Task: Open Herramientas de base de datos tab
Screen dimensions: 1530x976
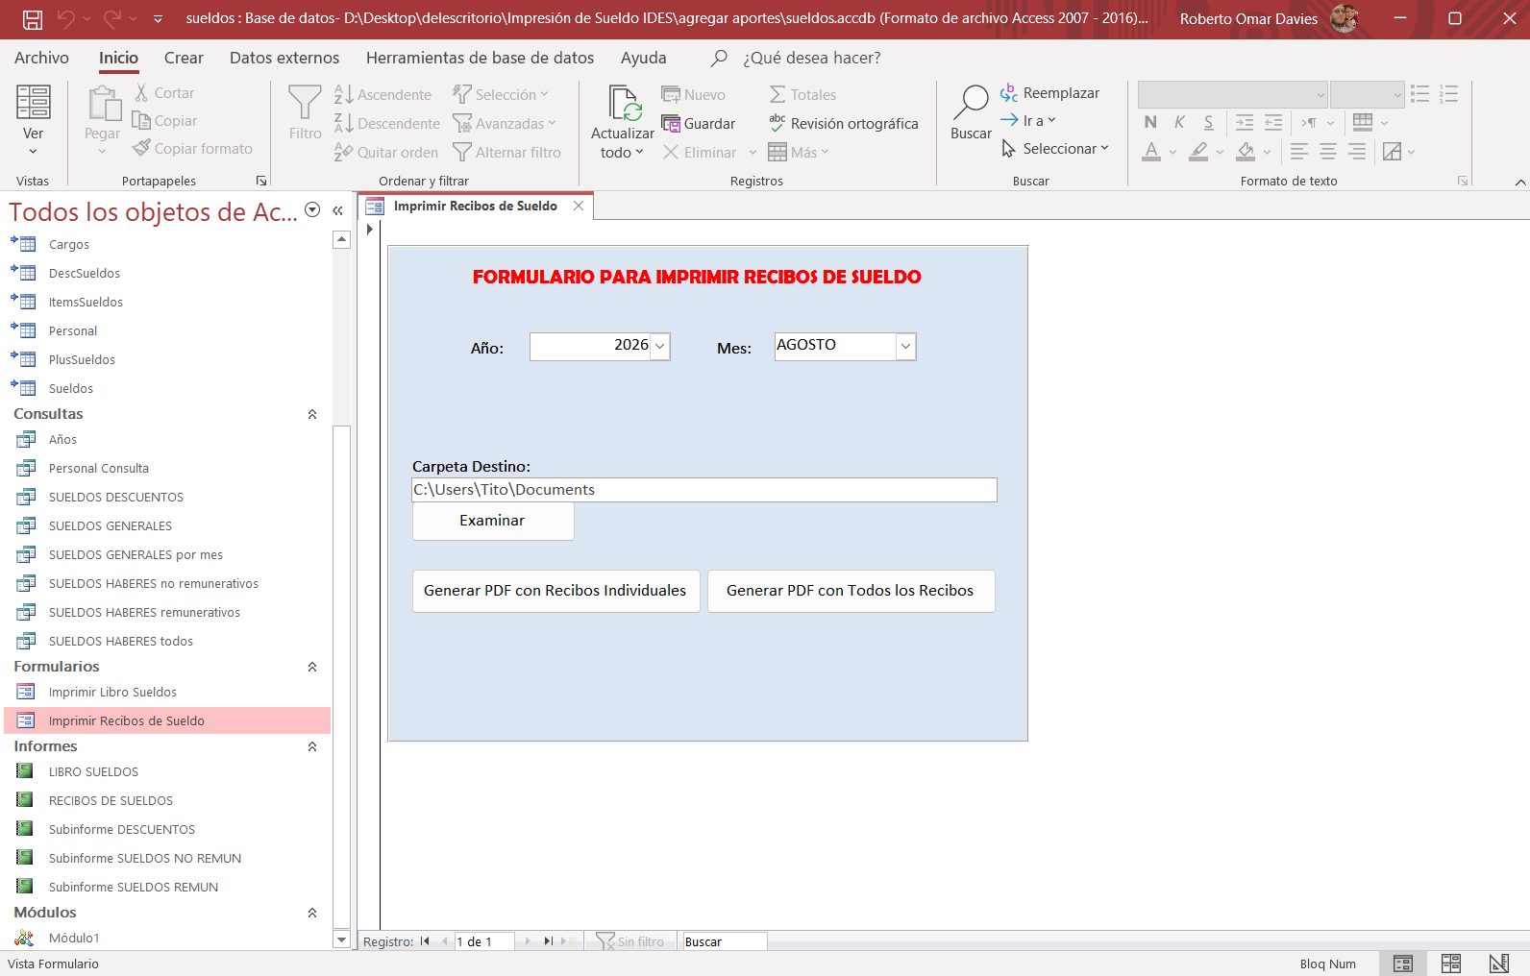Action: [x=480, y=58]
